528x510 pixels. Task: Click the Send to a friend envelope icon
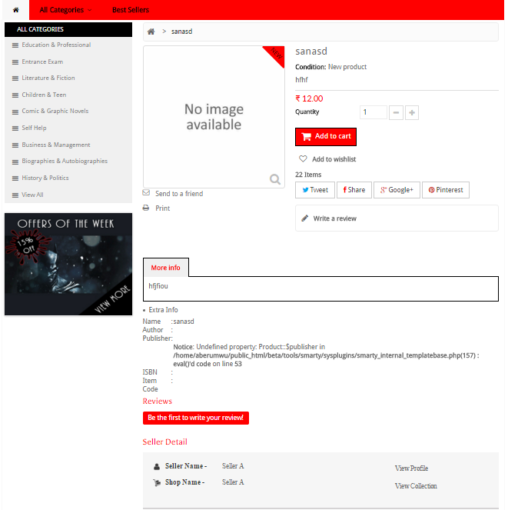pos(146,193)
